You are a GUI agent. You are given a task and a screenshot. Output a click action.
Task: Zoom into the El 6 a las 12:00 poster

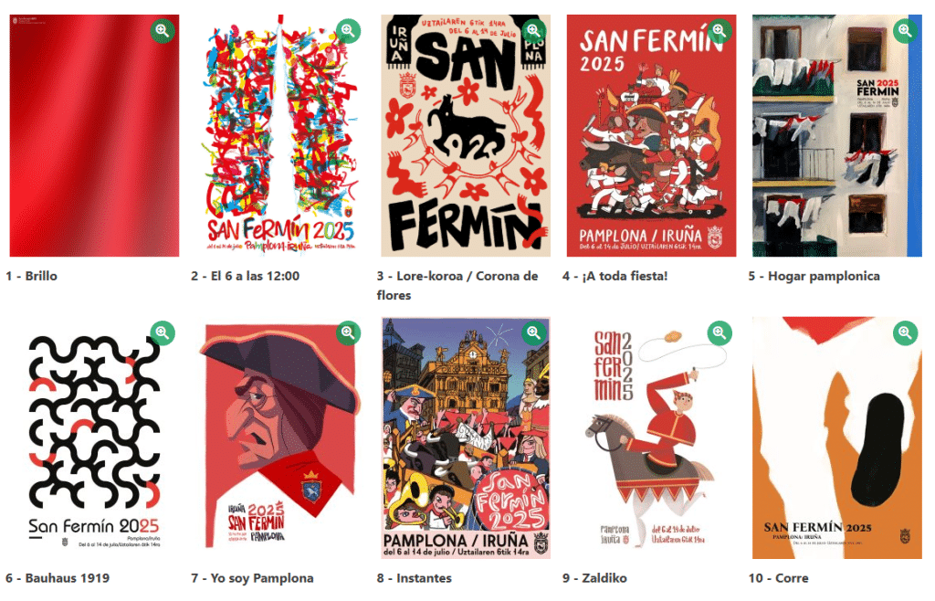coord(348,30)
